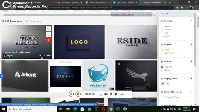Pause the screen recording
199x112 pixels.
coord(71,94)
